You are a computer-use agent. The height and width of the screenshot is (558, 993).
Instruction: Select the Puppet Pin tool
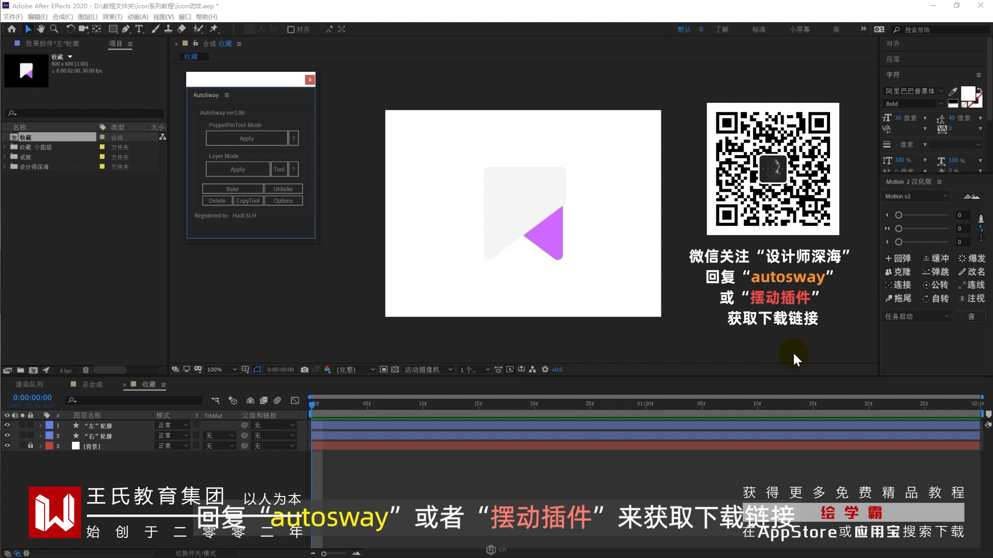(x=214, y=29)
